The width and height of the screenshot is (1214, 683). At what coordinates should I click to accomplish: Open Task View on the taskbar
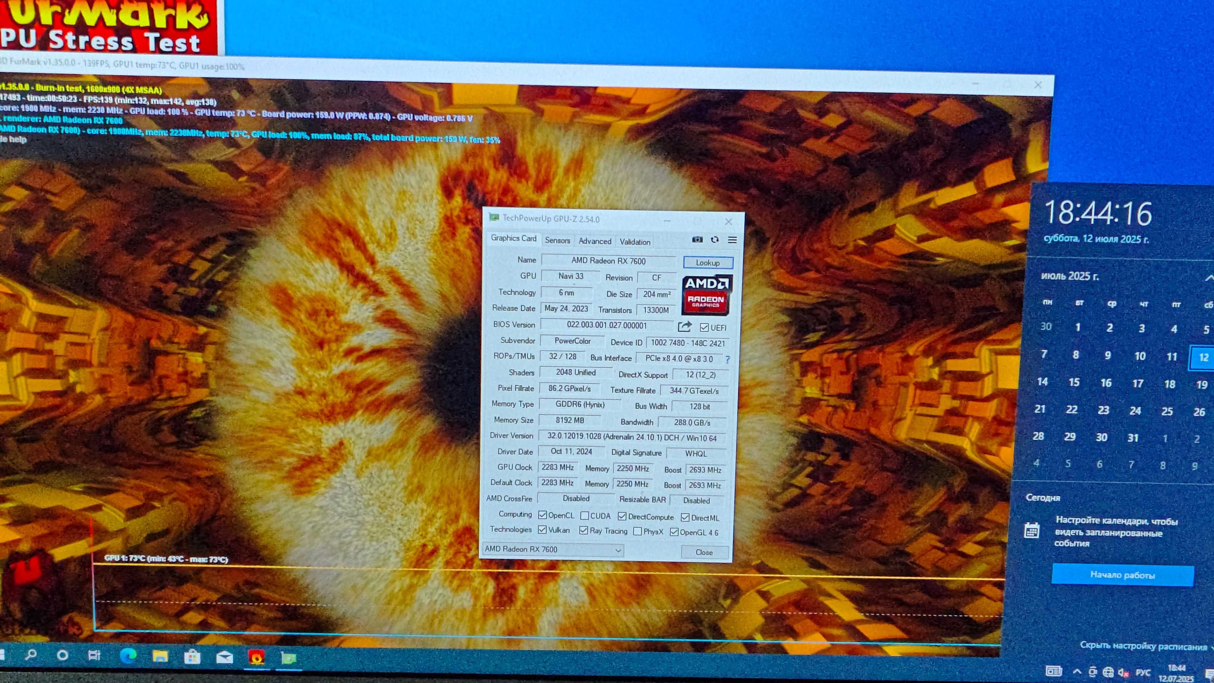click(94, 656)
